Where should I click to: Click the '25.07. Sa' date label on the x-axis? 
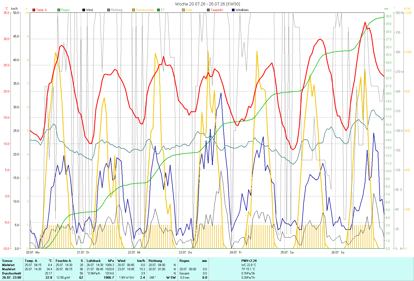pos(287,252)
